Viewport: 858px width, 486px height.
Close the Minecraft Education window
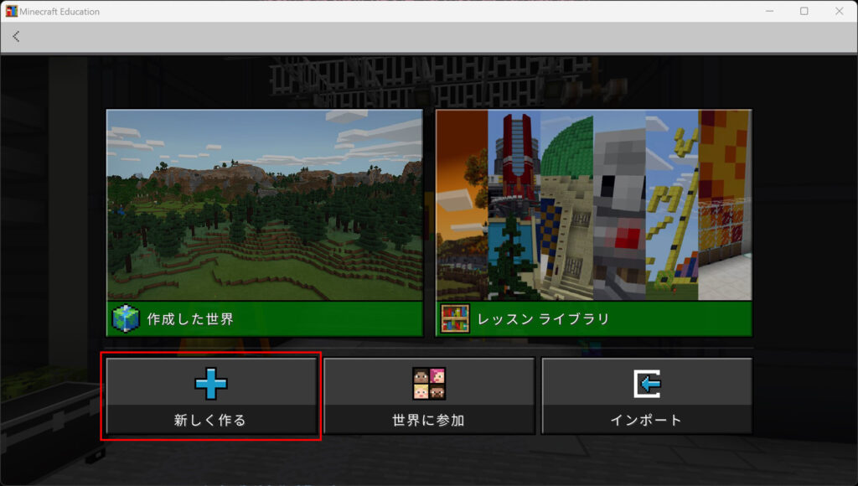(x=840, y=11)
